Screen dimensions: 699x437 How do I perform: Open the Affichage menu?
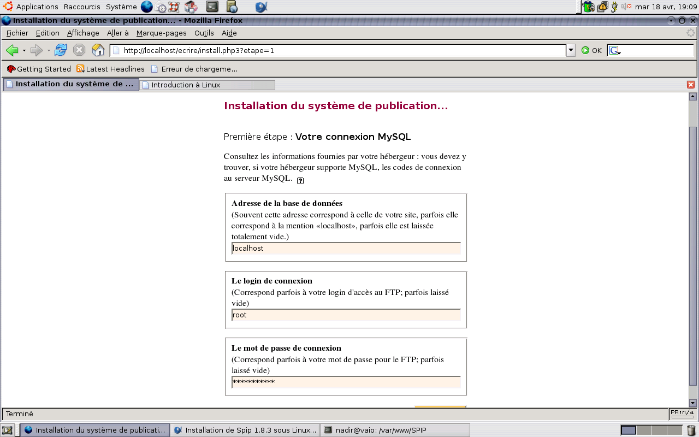click(x=83, y=33)
